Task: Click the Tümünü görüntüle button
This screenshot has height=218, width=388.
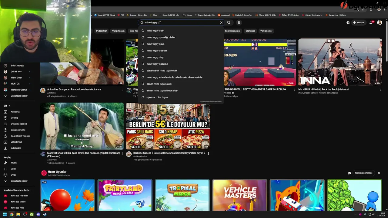Action: tap(363, 173)
